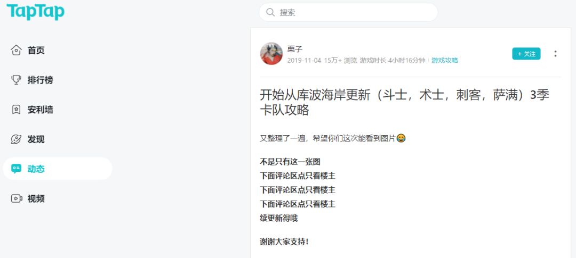Click the 搜索 search input field
Image resolution: width=576 pixels, height=258 pixels.
(x=348, y=12)
